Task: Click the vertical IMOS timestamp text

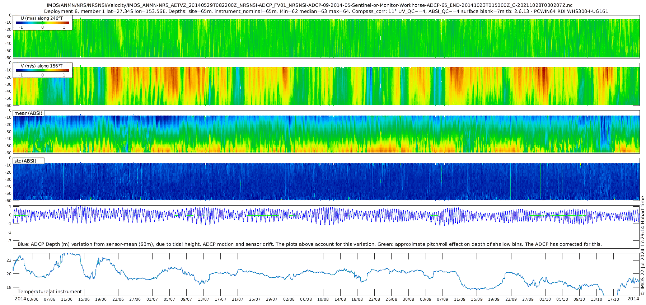Action: 642,246
